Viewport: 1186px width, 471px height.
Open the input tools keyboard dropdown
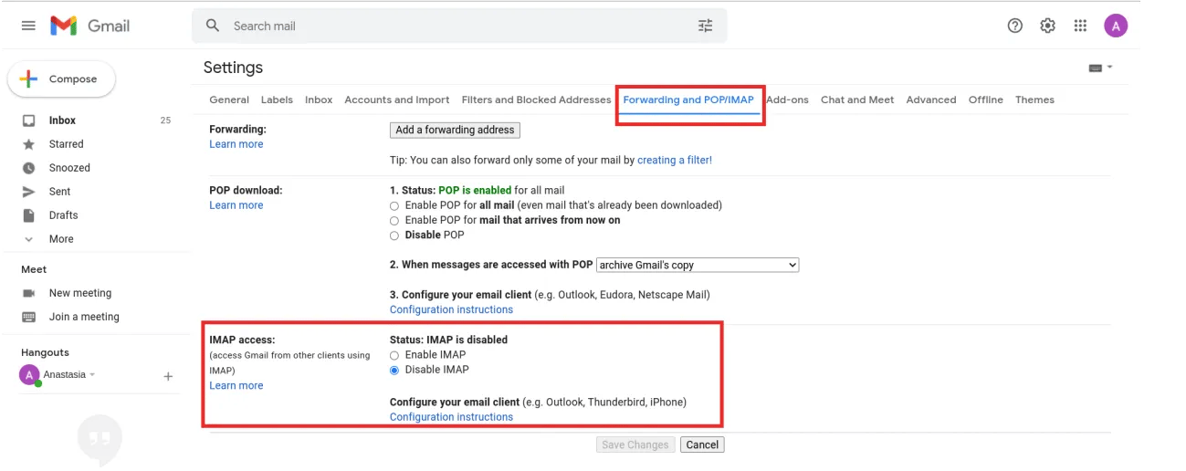click(1100, 68)
